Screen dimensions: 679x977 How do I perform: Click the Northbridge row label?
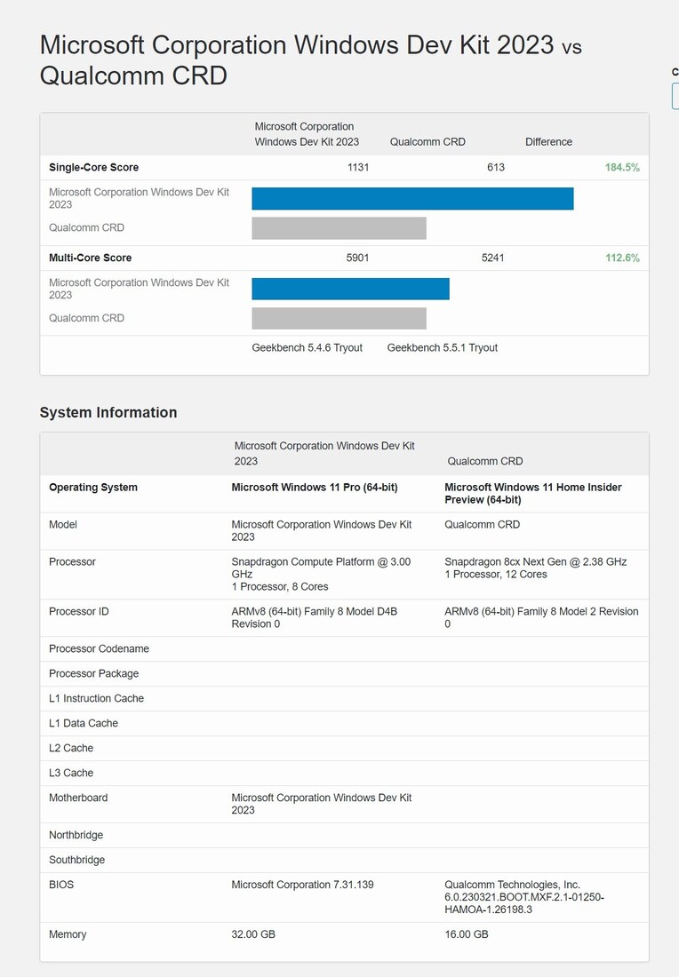coord(76,835)
